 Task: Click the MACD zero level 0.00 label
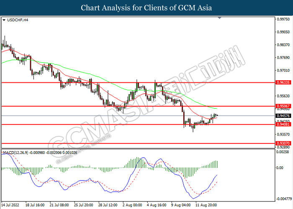[x=280, y=168]
